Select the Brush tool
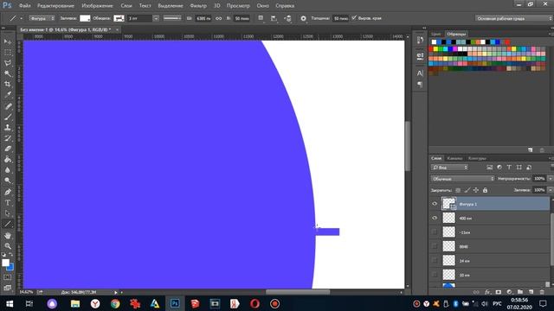 [8, 117]
